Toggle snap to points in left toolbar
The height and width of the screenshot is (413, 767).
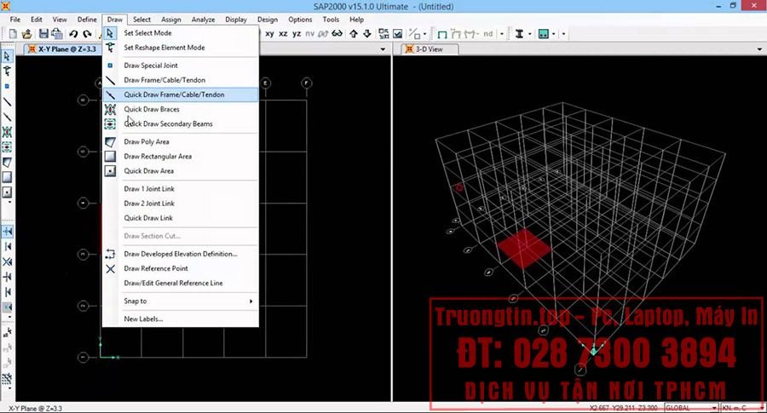click(8, 232)
